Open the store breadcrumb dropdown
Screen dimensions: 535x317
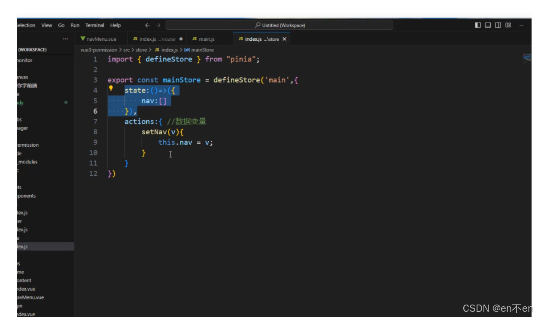[x=141, y=50]
